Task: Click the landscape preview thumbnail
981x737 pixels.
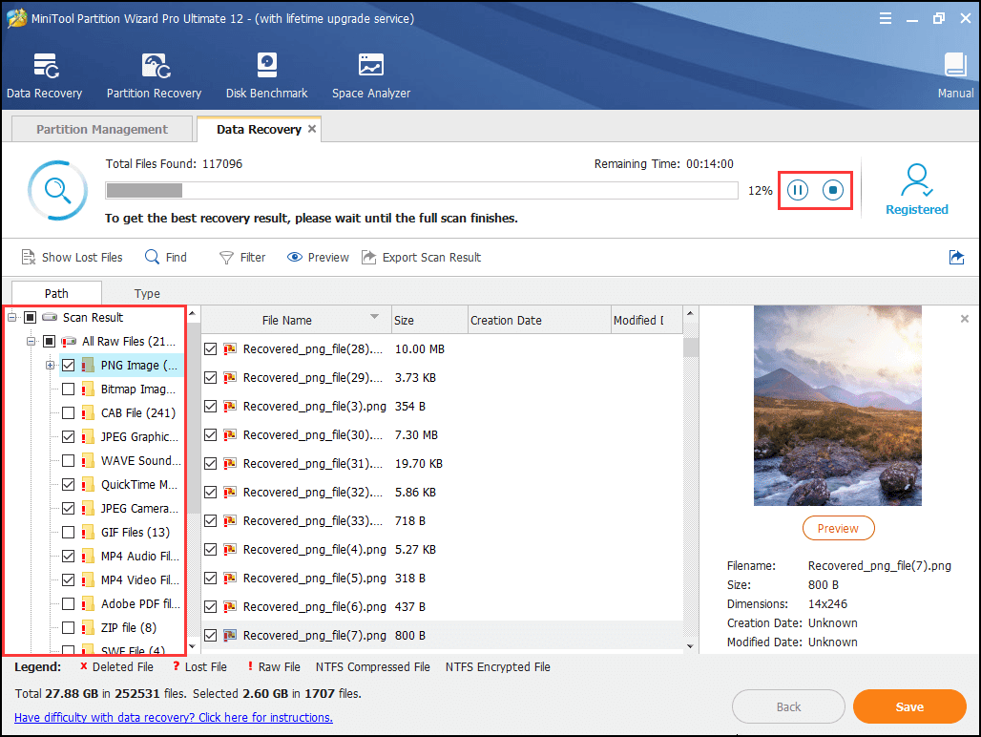Action: click(x=838, y=406)
